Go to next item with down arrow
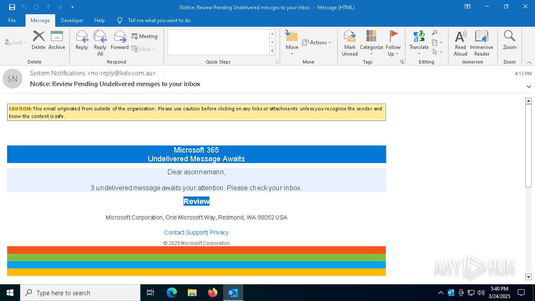This screenshot has width=535, height=301. [x=60, y=7]
